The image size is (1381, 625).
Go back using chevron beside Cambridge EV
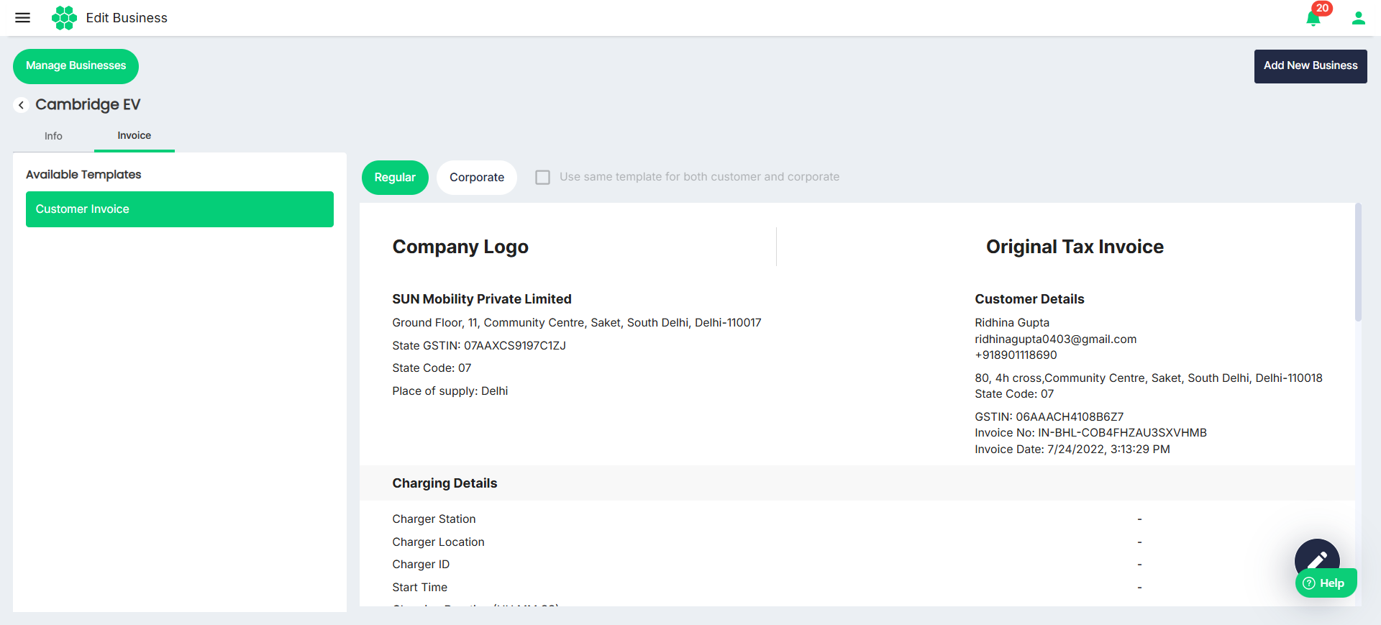21,105
